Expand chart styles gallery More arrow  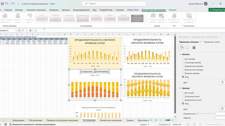tap(145, 21)
